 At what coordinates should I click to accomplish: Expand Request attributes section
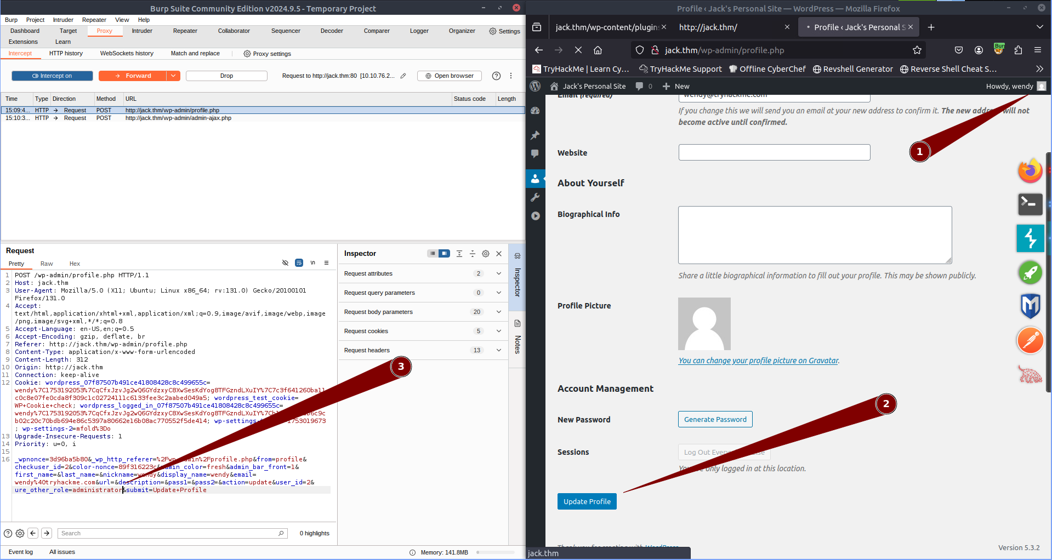pos(423,273)
